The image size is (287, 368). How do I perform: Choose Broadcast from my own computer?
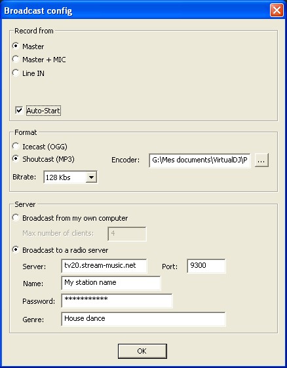point(16,218)
